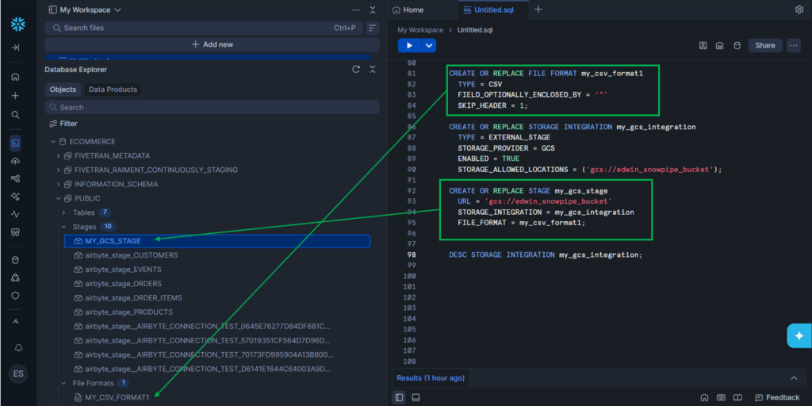This screenshot has height=406, width=812.
Task: Collapse the ECOMMERCE database node
Action: 53,141
